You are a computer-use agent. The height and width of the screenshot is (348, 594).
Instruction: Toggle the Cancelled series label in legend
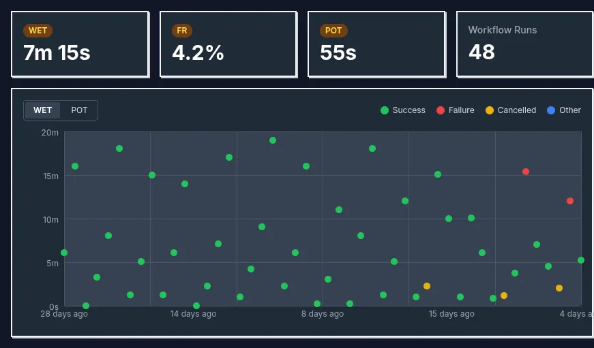516,110
